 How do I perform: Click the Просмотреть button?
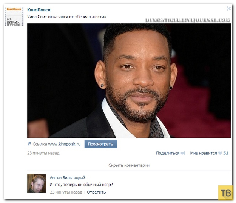point(100,144)
